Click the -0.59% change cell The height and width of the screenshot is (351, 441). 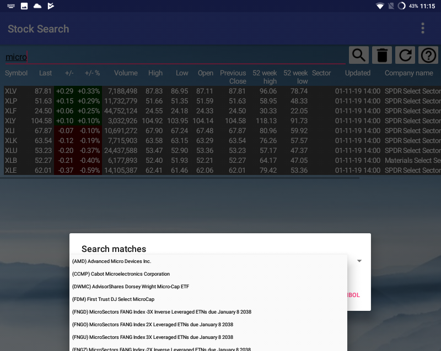pos(90,170)
